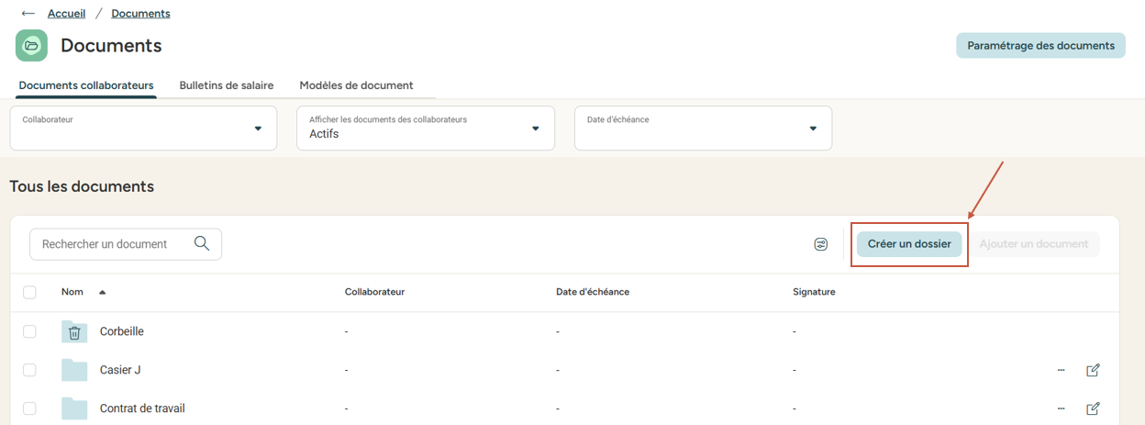Open more options for Casier J
Image resolution: width=1145 pixels, height=425 pixels.
1062,370
